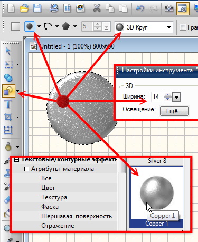This screenshot has height=242, width=198.
Task: Undo the last action
Action: pos(140,8)
